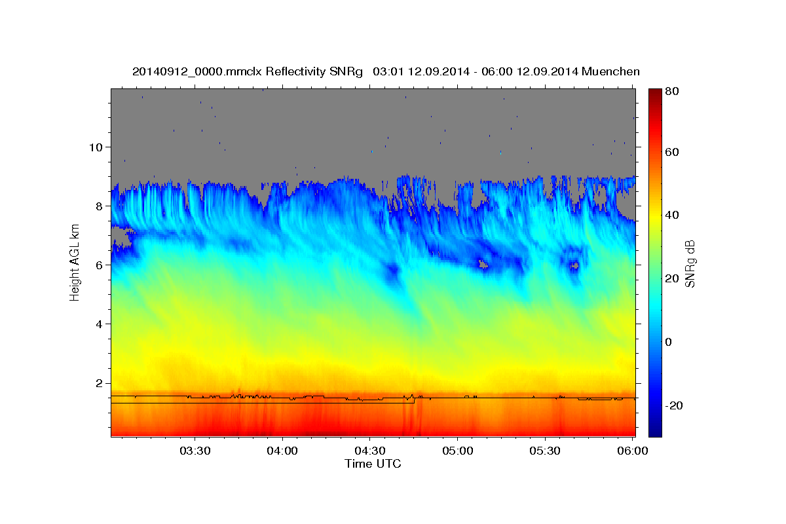Click the 05:30 time tick label

545,451
